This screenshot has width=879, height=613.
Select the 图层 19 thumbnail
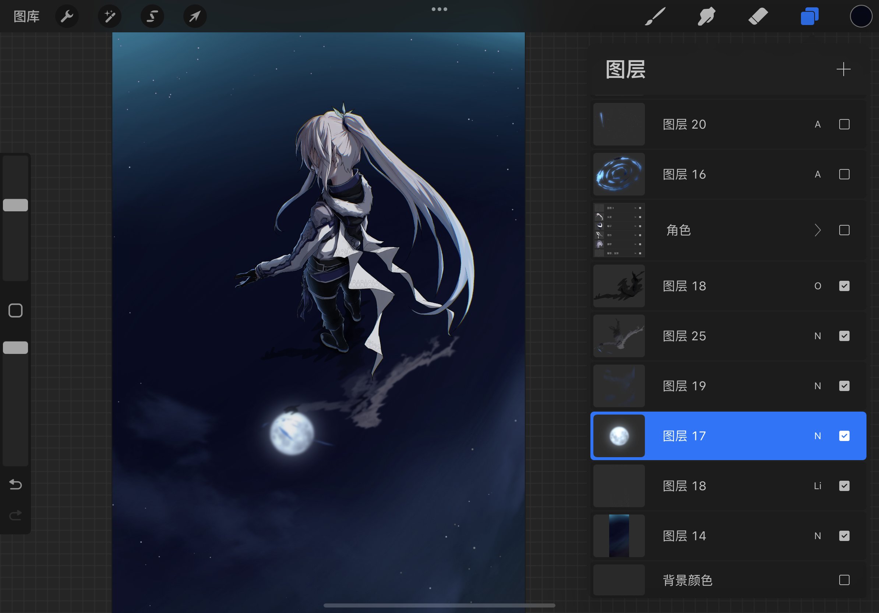619,386
